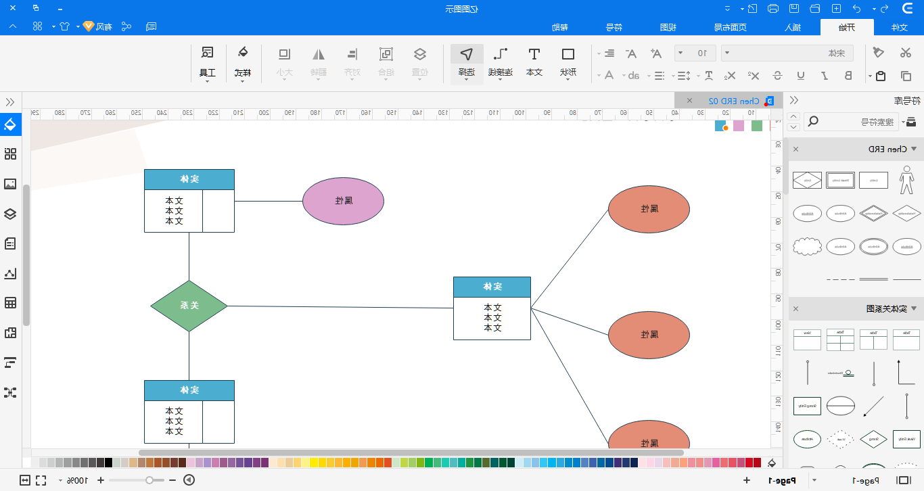Collapse the 符号库 panel with double chevron
This screenshot has height=491, width=924.
click(x=794, y=100)
